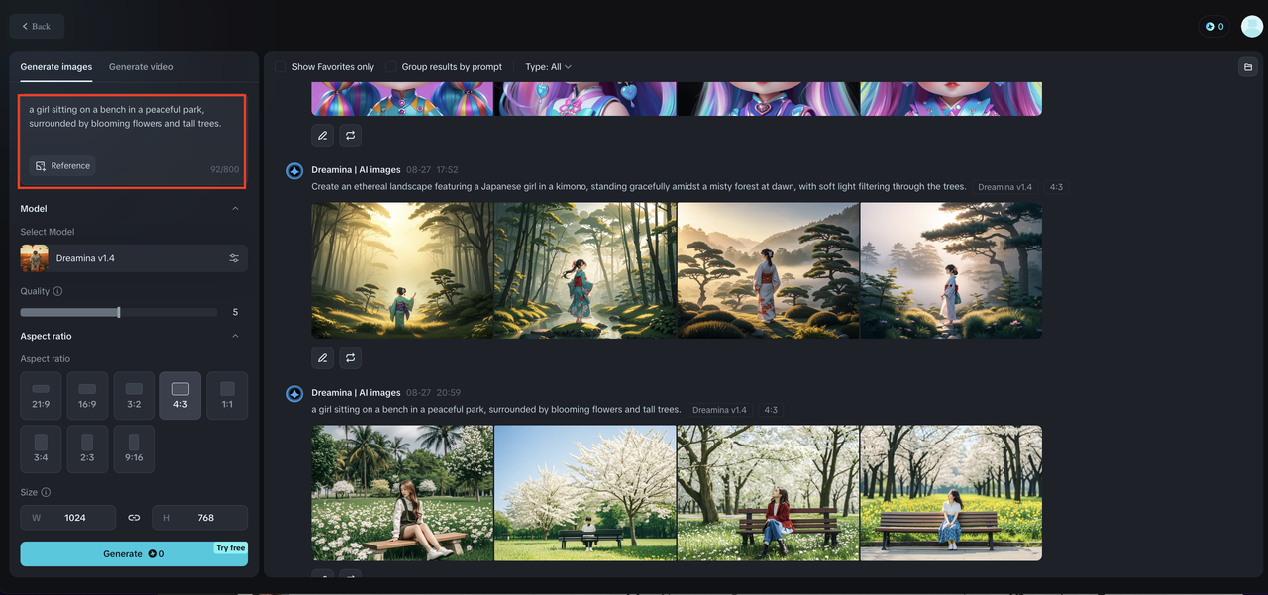Regenerate the doll images set
Viewport: 1268px width, 595px height.
[350, 135]
